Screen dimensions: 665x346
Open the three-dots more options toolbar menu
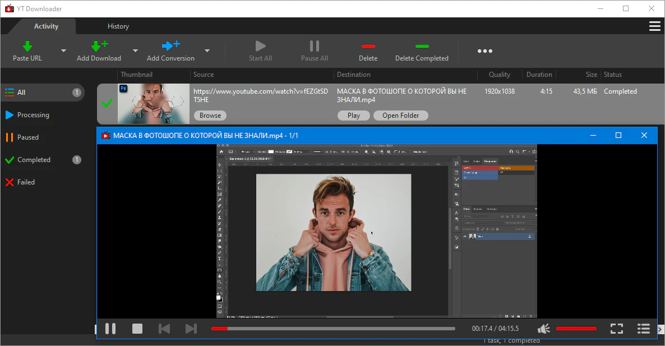484,51
